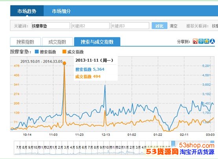Select the 市场趋势 tab
Viewport: 218px width, 159px height.
click(27, 11)
